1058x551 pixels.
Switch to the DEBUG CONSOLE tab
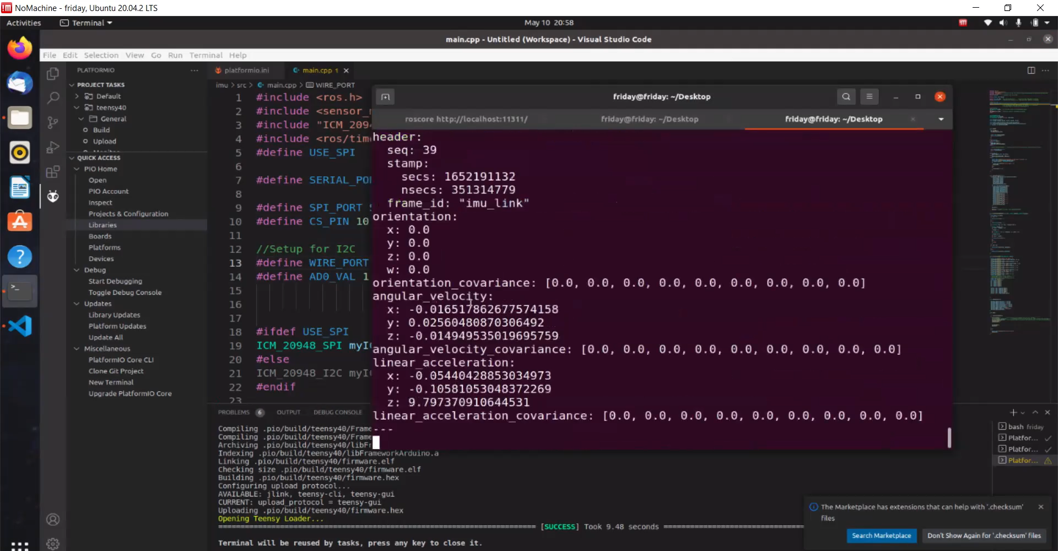pos(338,412)
